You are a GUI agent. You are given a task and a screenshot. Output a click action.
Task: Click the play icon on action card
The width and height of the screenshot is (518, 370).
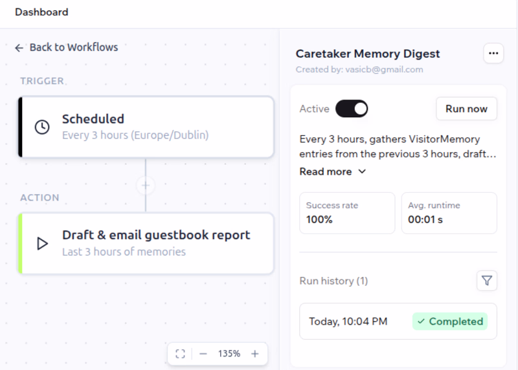click(x=42, y=244)
